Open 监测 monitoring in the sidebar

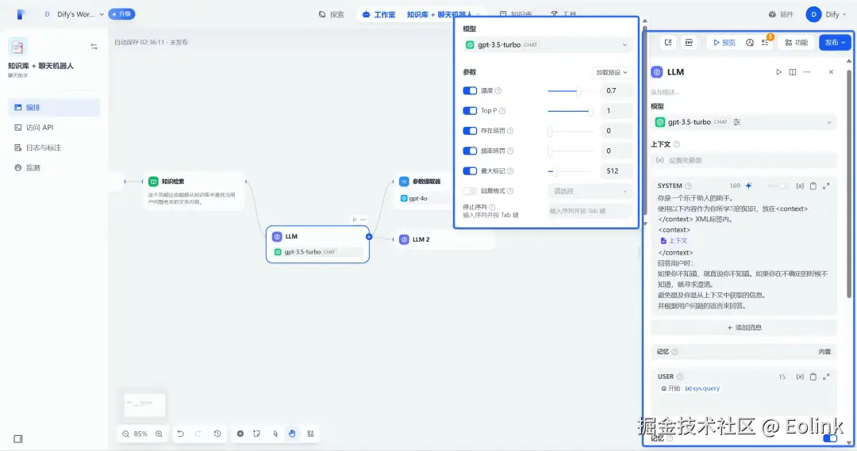(54, 168)
